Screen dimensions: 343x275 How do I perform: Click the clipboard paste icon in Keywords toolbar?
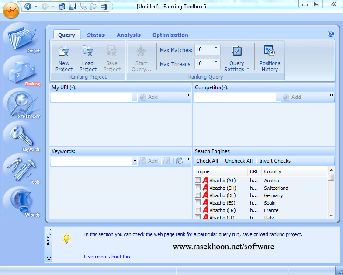(180, 161)
